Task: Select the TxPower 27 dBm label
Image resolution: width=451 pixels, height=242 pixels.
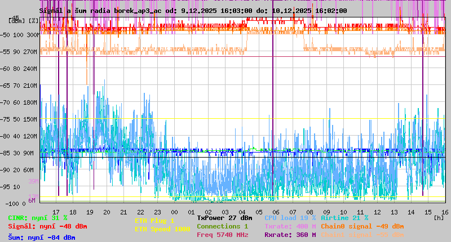Action: [x=224, y=218]
